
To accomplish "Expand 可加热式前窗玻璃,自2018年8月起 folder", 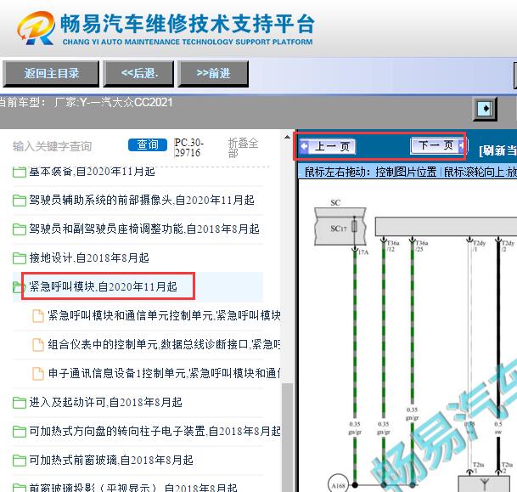I will [111, 460].
